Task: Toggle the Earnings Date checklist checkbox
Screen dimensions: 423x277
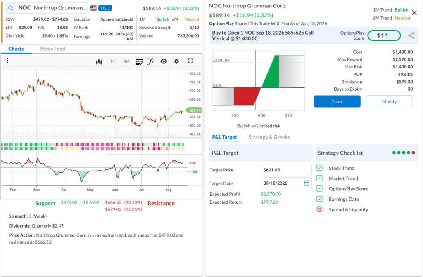Action: [319, 199]
